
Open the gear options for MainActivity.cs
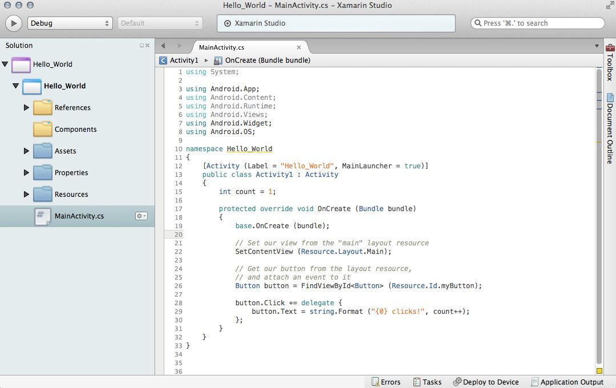click(141, 216)
